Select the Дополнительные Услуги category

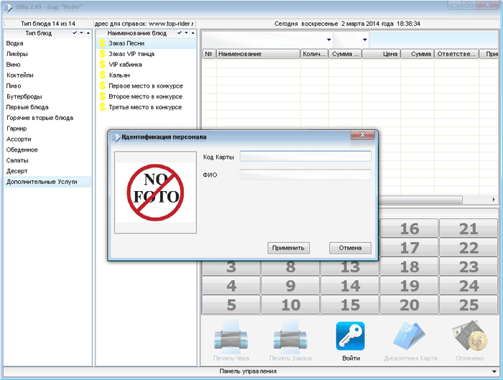41,182
